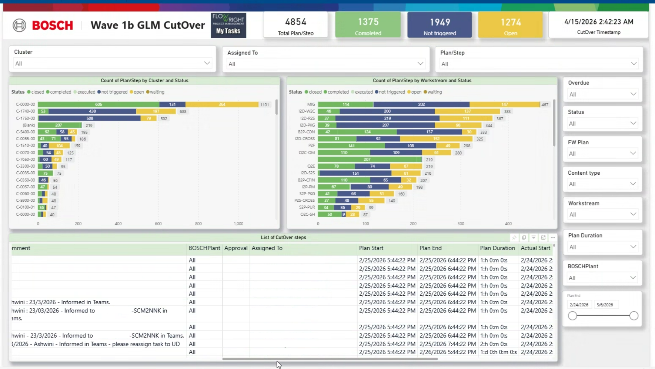Click Plan Duration cell 2:h 0:m 0:s

pos(494,344)
